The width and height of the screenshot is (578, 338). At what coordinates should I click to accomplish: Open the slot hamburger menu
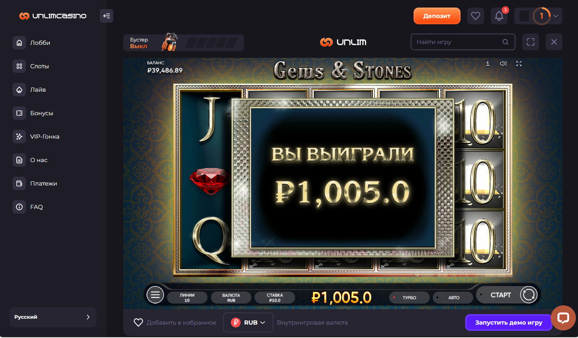click(155, 295)
